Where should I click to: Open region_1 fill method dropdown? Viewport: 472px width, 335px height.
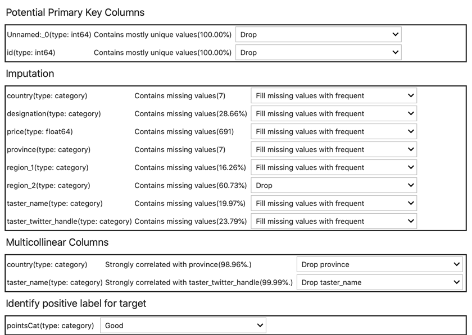(334, 167)
